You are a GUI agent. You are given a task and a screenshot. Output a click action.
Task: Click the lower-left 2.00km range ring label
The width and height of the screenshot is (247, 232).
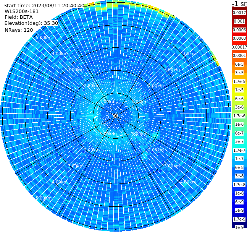tap(92, 150)
